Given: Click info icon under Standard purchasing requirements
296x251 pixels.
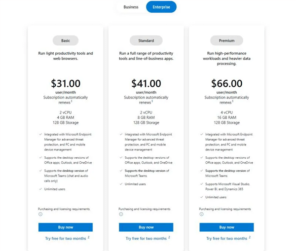Looking at the screenshot, I should click(121, 214).
